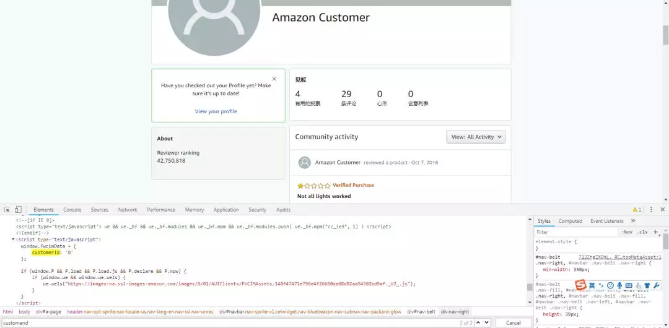This screenshot has height=328, width=669.
Task: Show more Styles pane tabs chevron
Action: (x=633, y=221)
